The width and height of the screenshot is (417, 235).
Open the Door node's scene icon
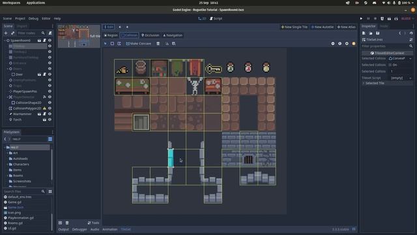(39, 74)
